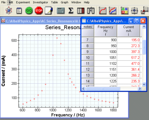Minimize the table window
This screenshot has width=149, height=120.
pyautogui.click(x=131, y=21)
